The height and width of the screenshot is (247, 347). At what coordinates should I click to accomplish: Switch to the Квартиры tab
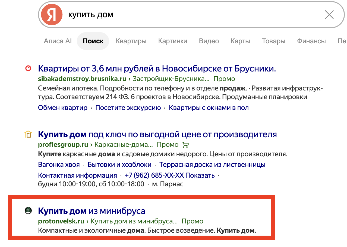point(131,41)
